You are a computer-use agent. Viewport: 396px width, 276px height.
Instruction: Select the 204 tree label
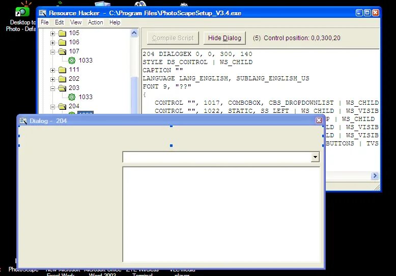[x=74, y=106]
